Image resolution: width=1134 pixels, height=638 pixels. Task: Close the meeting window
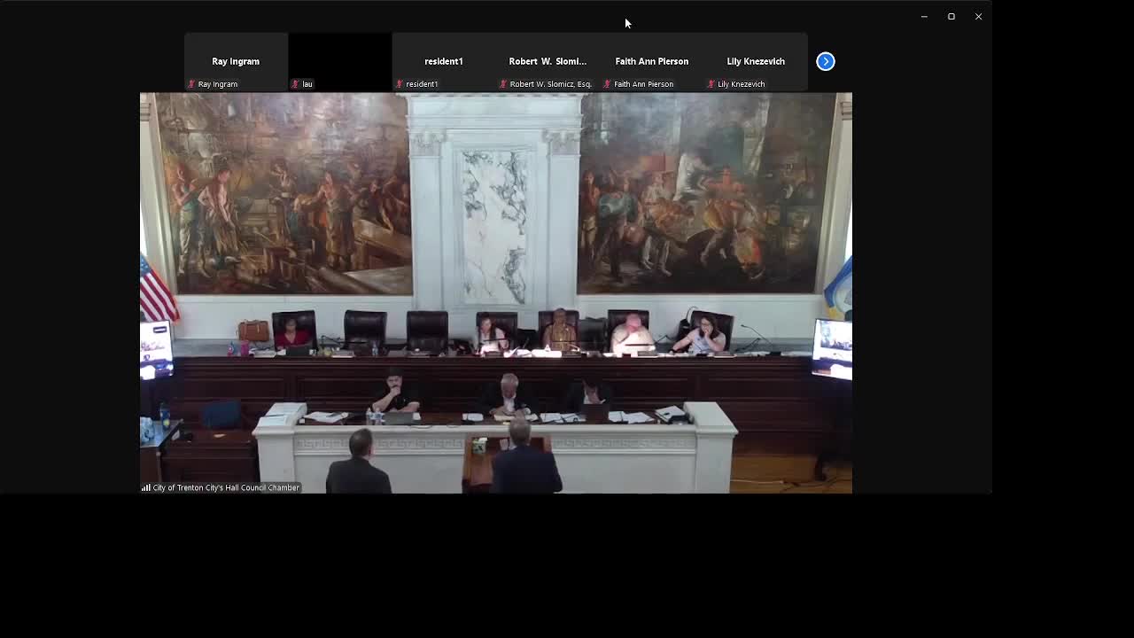(978, 17)
